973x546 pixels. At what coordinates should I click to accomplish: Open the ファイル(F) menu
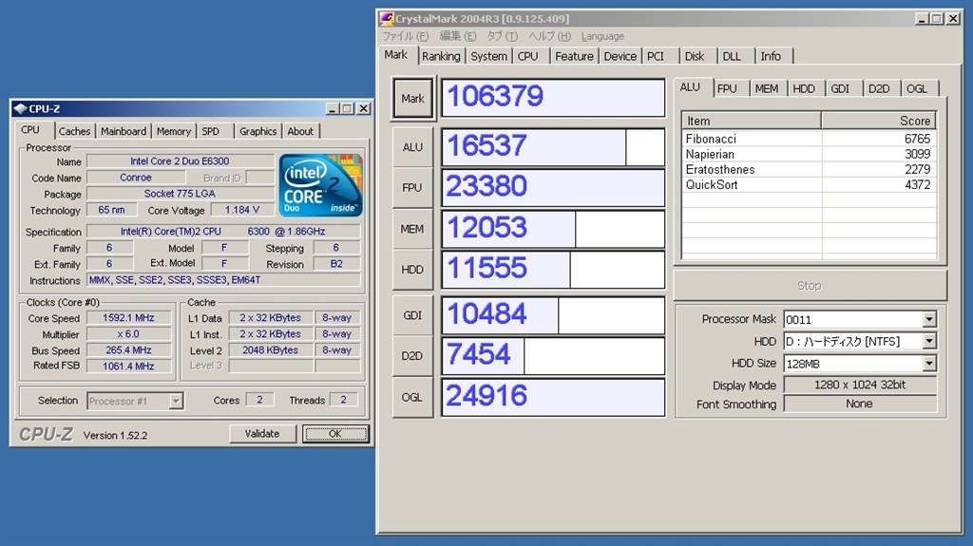(x=405, y=36)
